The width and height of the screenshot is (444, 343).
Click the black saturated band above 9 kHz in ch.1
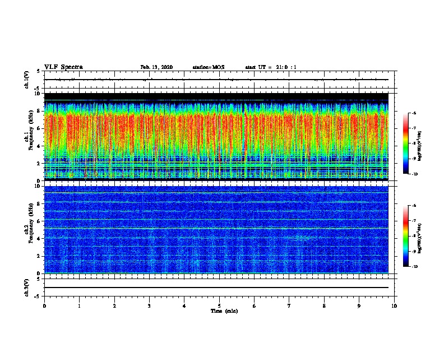[216, 96]
